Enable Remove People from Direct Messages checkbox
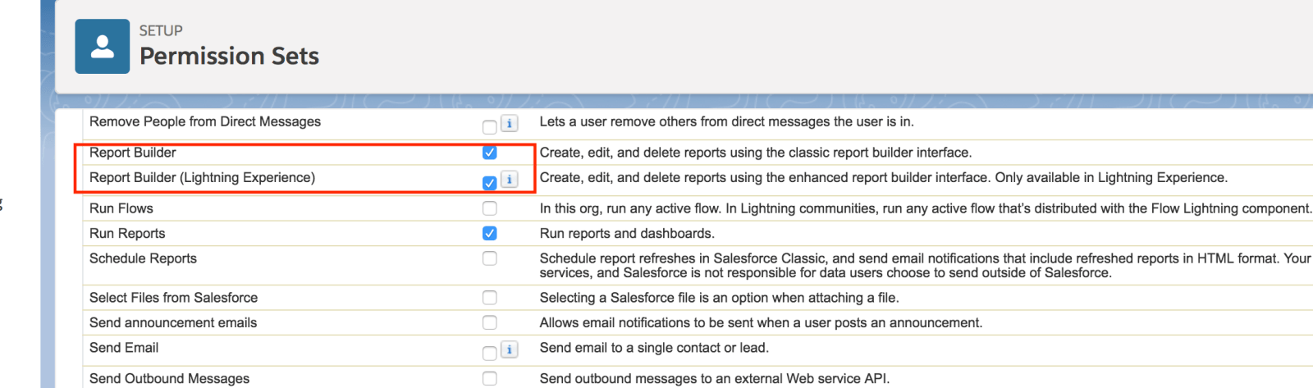The width and height of the screenshot is (1313, 388). [x=490, y=127]
